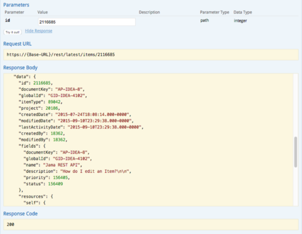Click the Parameter column header
The image size is (302, 234).
[x=14, y=12]
